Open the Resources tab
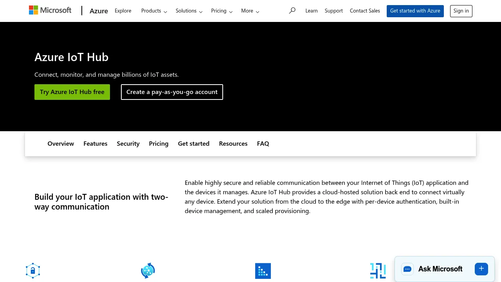This screenshot has width=501, height=282. tap(233, 144)
